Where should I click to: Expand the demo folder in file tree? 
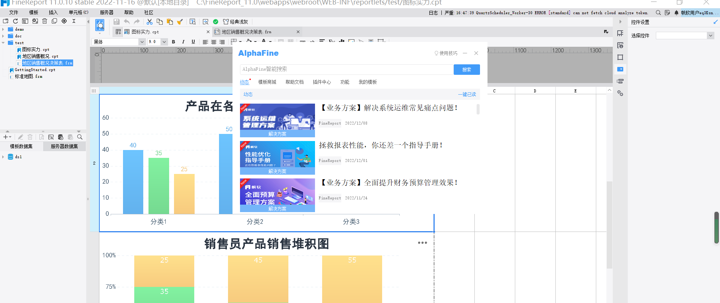coord(3,29)
